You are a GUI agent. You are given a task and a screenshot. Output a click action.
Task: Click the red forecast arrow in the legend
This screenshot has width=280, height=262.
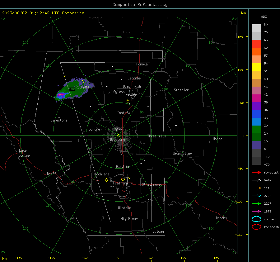[x=256, y=172]
